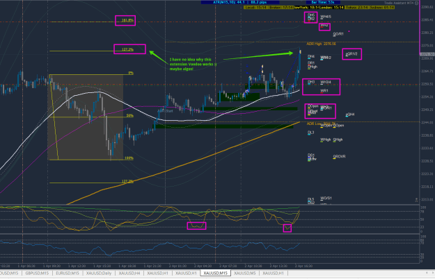Click the 0% Fibonacci level label
Viewport: 435px width, 279px height.
coord(131,73)
